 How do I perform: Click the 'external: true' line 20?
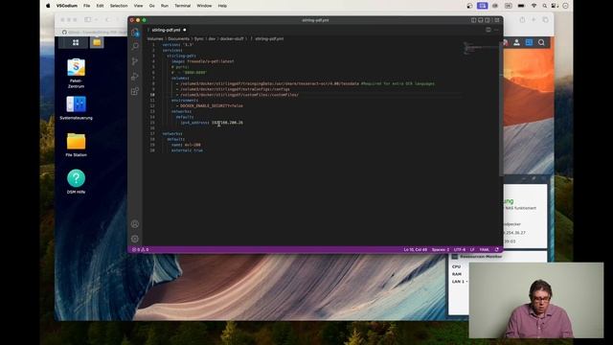click(187, 150)
